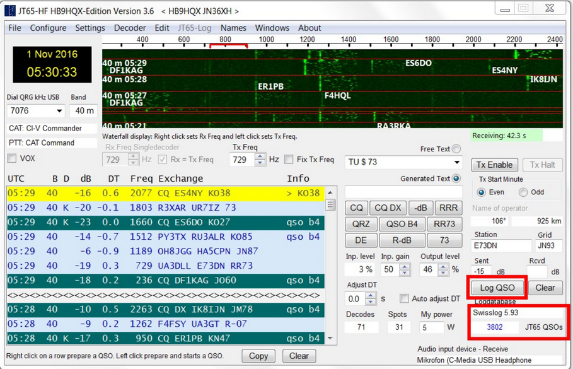Toggle the Fix Tx Freq checkbox
573x369 pixels.
pos(289,160)
